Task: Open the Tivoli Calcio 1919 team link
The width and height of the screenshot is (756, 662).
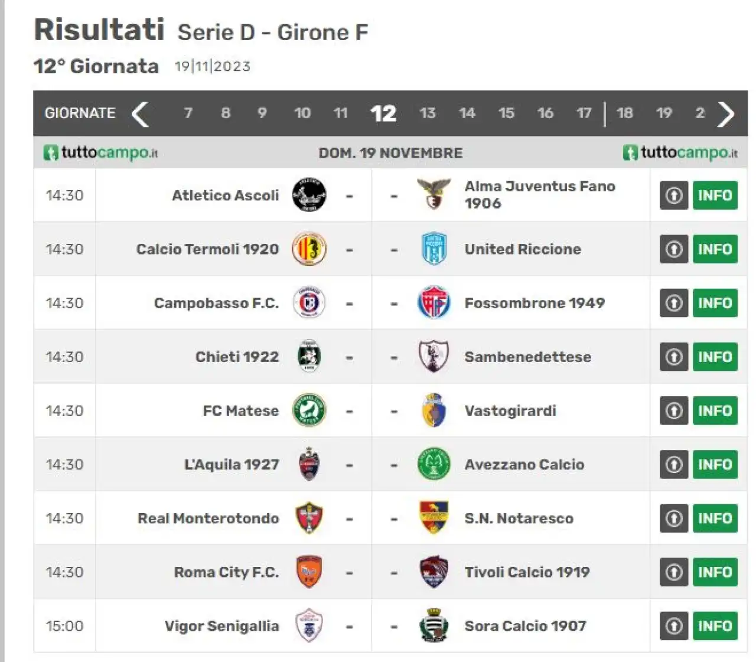Action: pos(527,572)
